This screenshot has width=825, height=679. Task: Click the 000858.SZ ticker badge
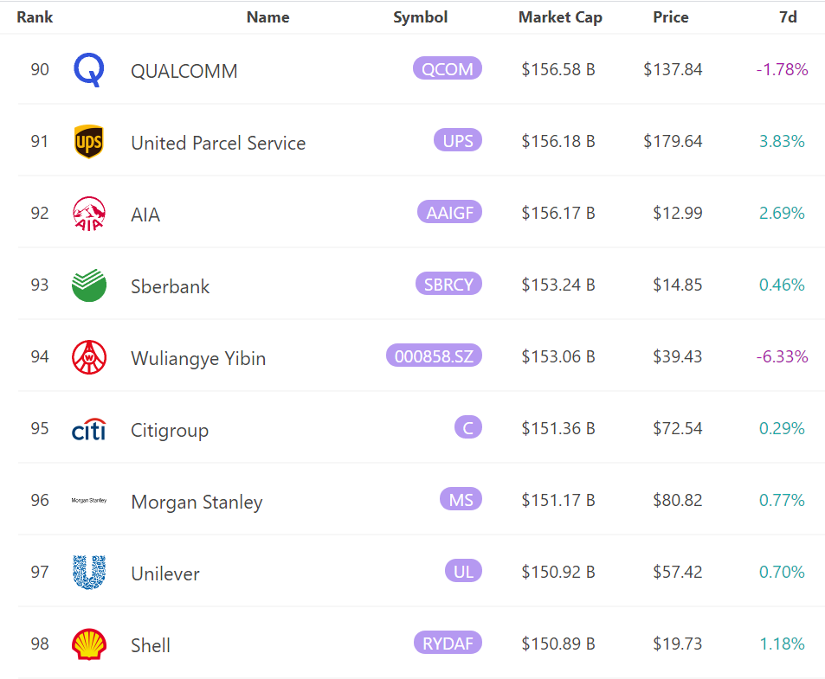434,356
